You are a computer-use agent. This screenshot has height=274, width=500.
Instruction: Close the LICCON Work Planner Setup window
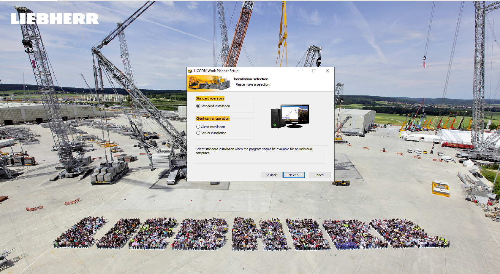[x=327, y=71]
